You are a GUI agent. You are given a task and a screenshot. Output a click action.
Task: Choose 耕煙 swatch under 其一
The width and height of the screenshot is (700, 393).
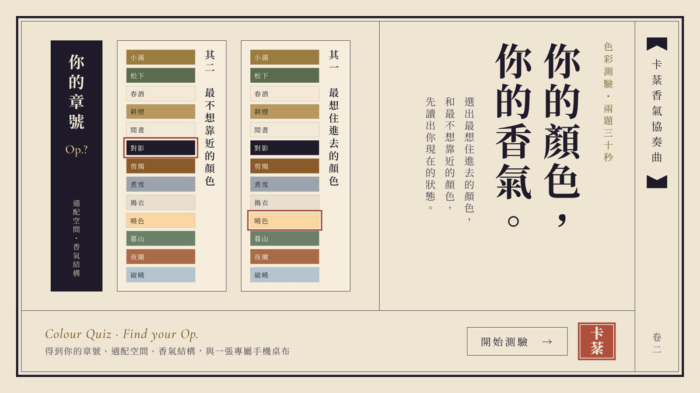pyautogui.click(x=285, y=111)
